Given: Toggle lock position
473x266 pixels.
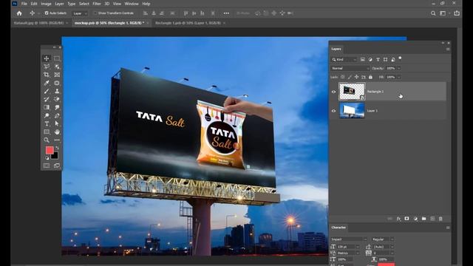Looking at the screenshot, I should [356, 77].
